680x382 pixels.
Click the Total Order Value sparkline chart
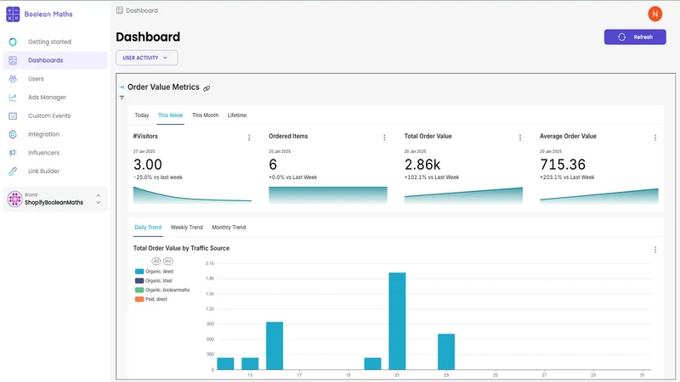tap(463, 195)
